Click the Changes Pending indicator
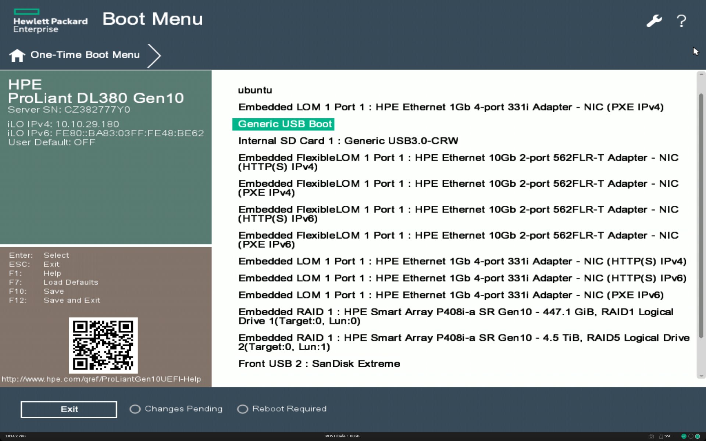This screenshot has width=706, height=441. click(x=176, y=409)
